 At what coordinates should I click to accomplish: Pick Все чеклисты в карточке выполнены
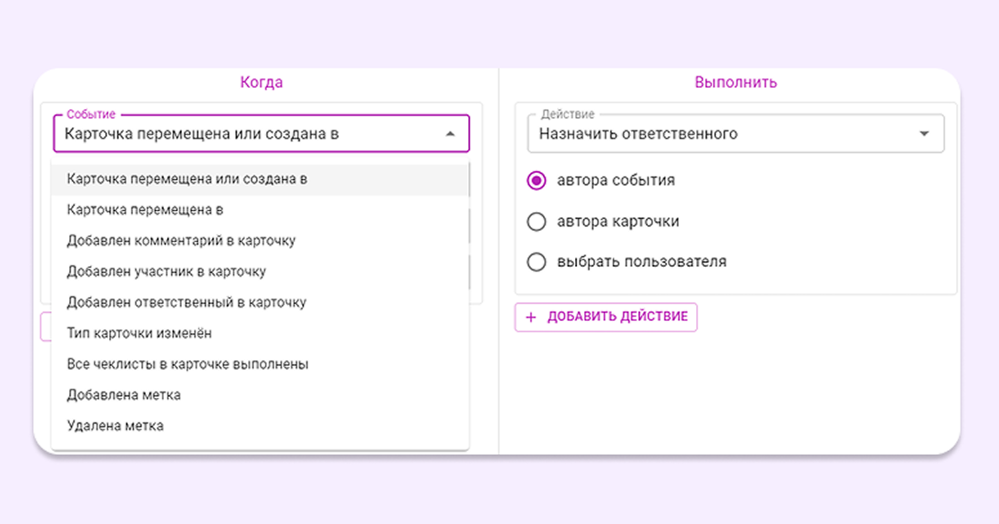pyautogui.click(x=187, y=364)
